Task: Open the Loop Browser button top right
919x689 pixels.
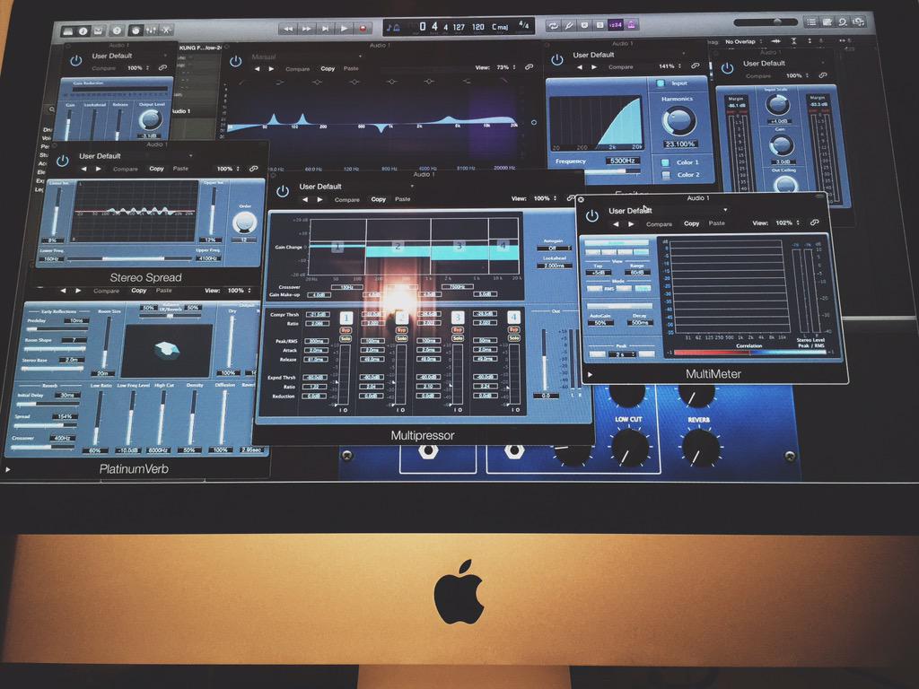Action: click(843, 22)
